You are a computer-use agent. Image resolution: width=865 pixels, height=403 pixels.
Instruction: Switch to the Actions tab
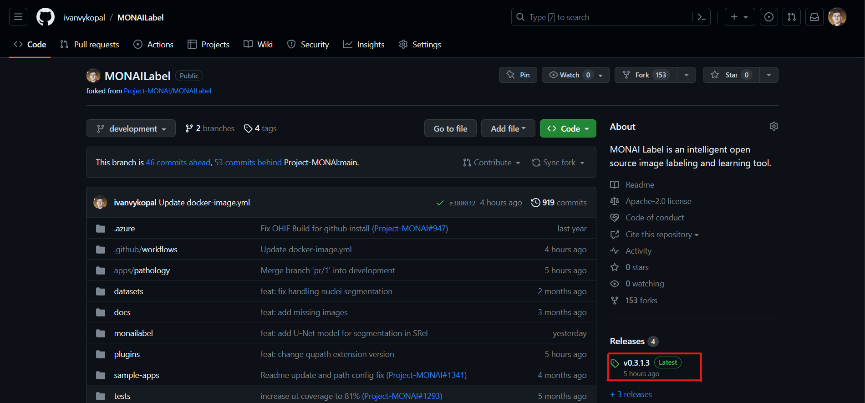click(x=153, y=44)
